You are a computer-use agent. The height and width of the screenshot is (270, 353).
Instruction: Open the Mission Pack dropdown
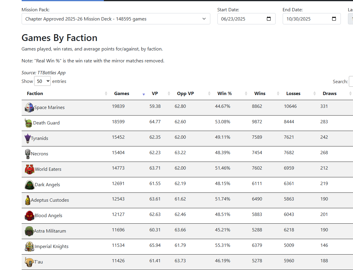point(116,19)
